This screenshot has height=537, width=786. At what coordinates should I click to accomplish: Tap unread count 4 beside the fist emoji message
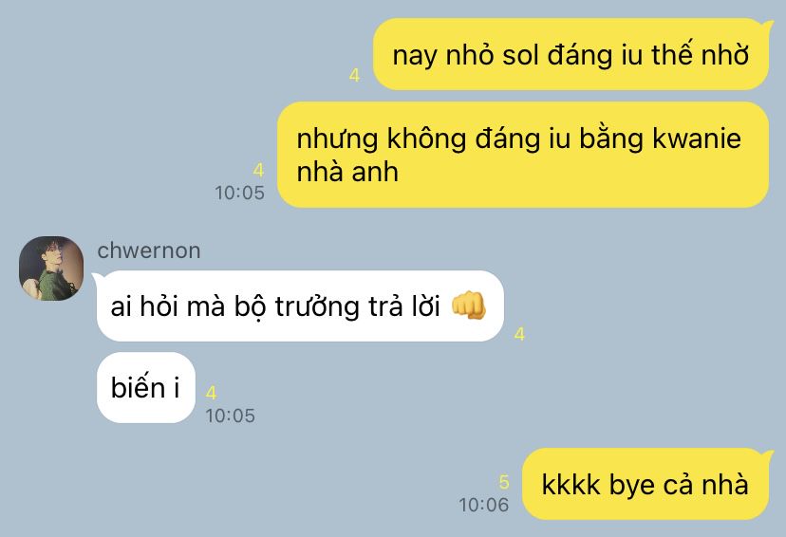point(519,334)
